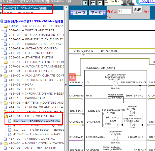Go to next page with 下一页 button
This screenshot has height=151, width=155.
click(97, 13)
